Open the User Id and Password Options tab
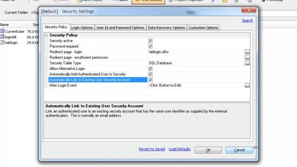297x167 pixels. [x=120, y=28]
